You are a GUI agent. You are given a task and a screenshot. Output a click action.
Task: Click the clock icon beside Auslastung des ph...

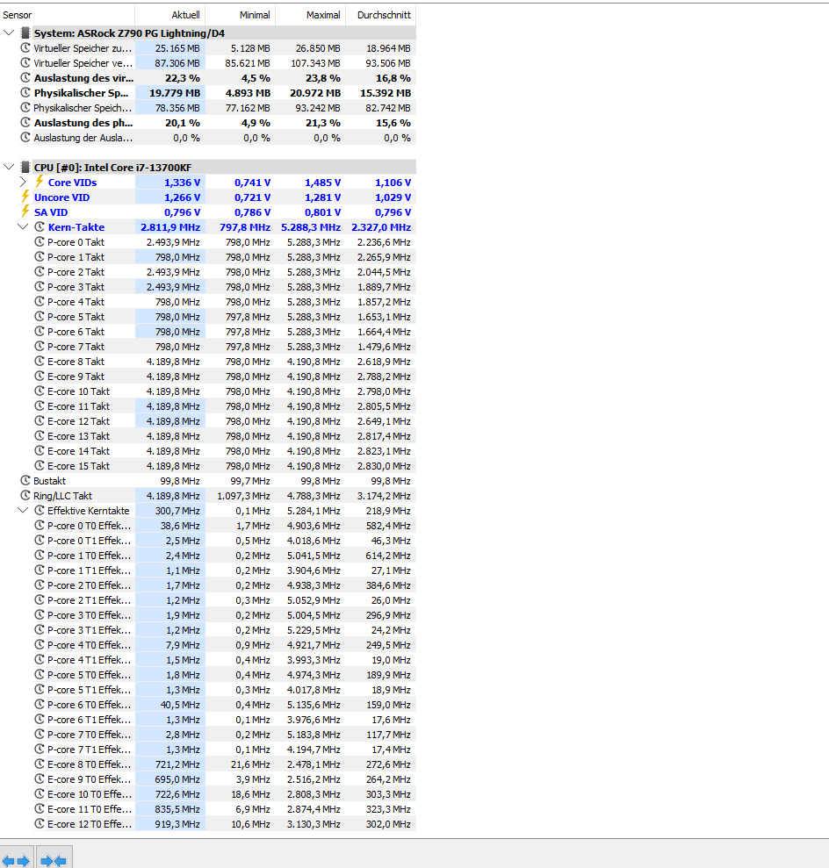[x=25, y=122]
